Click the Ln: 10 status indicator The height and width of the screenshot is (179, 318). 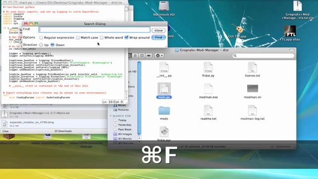[107, 102]
